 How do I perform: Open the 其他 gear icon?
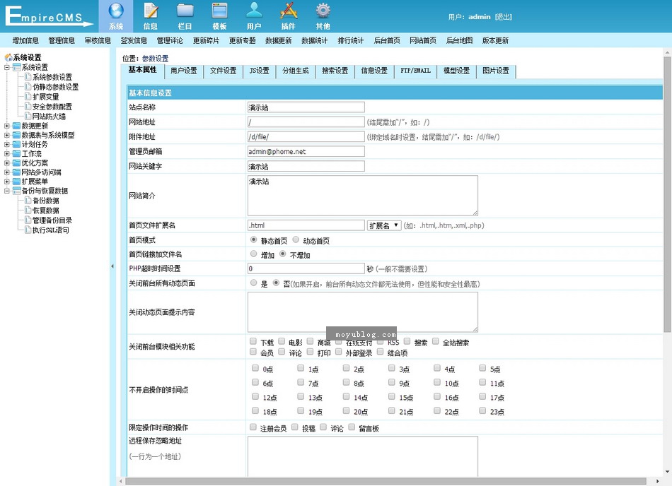click(323, 11)
